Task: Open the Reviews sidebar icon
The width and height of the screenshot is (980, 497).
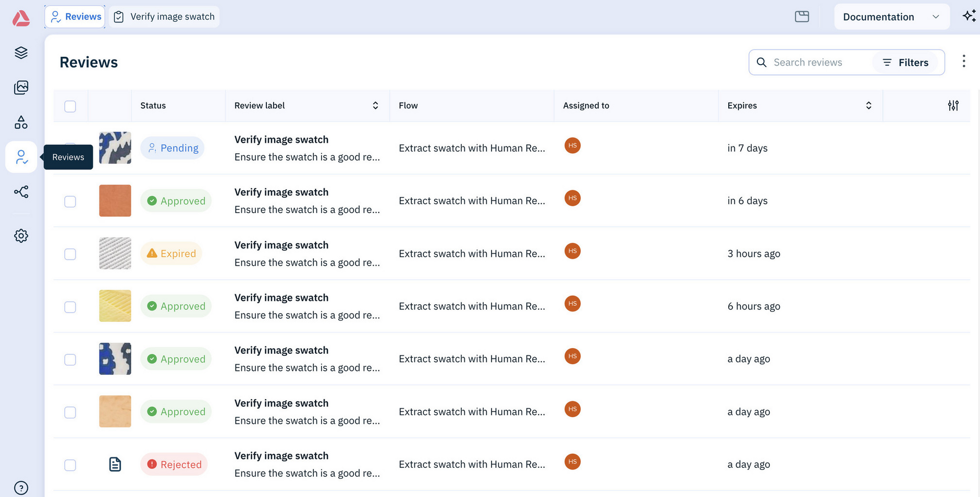Action: click(x=21, y=157)
